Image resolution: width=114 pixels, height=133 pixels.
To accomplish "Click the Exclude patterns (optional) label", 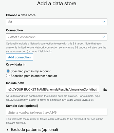I will tap(34, 130).
